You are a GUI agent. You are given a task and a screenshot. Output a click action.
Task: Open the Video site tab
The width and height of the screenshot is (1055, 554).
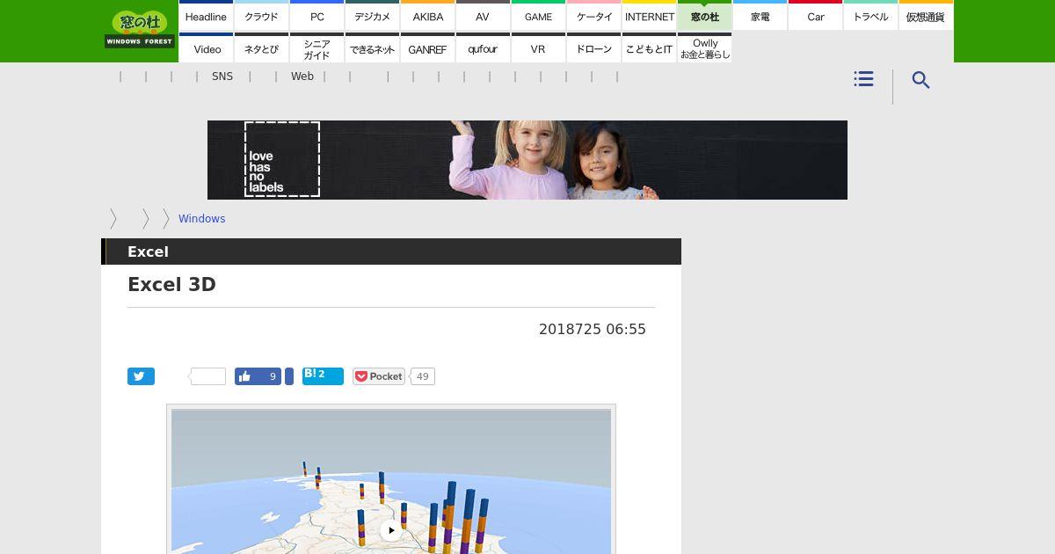pyautogui.click(x=206, y=48)
